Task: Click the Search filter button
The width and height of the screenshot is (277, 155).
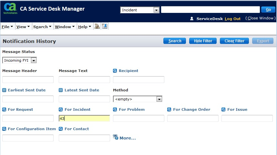Action: coord(175,41)
